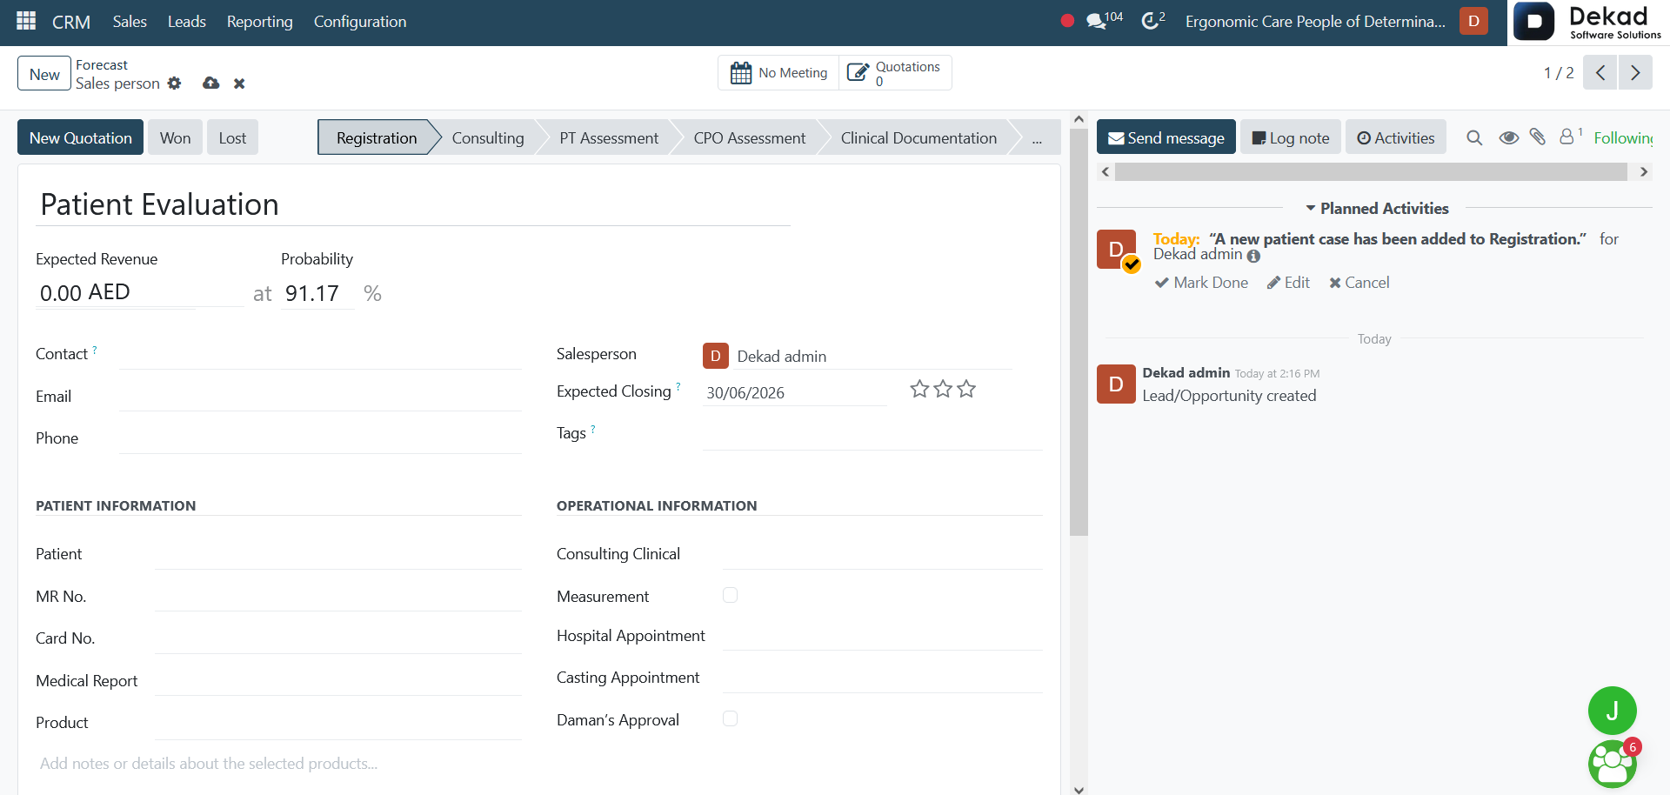The height and width of the screenshot is (795, 1670).
Task: Select the PT Assessment stage
Action: [609, 137]
